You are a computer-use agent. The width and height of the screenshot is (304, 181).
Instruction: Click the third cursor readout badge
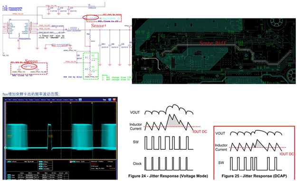(40, 166)
